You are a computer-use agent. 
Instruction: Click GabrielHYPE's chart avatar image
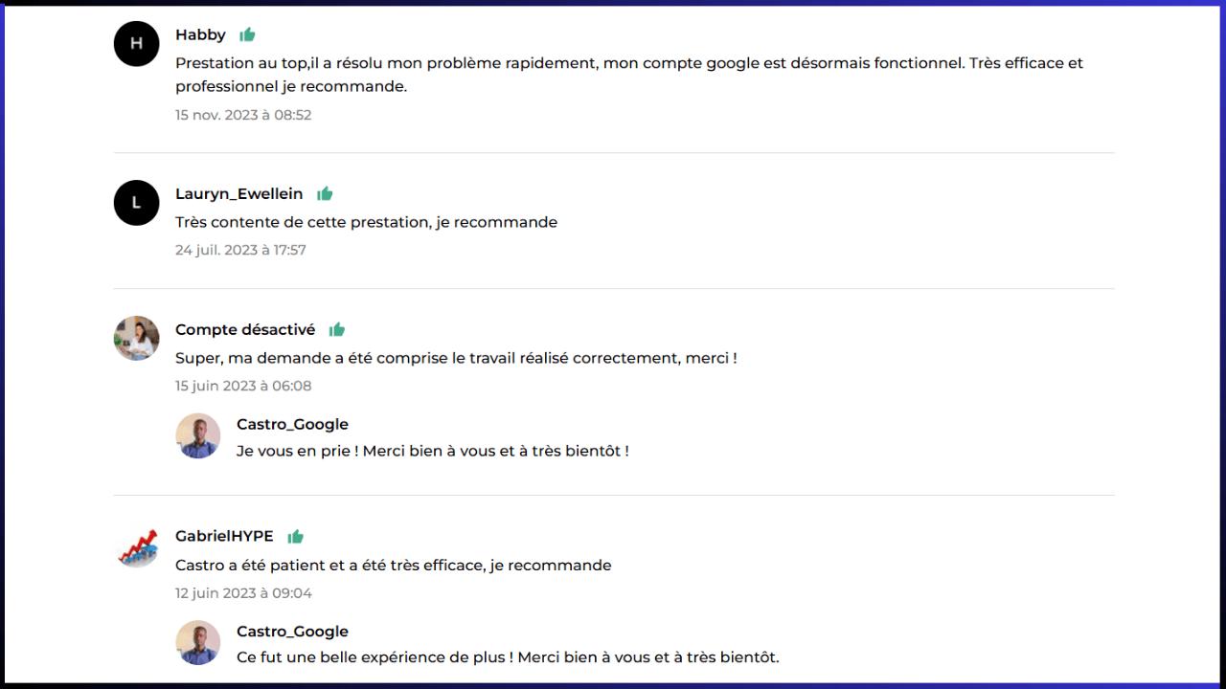pos(136,545)
